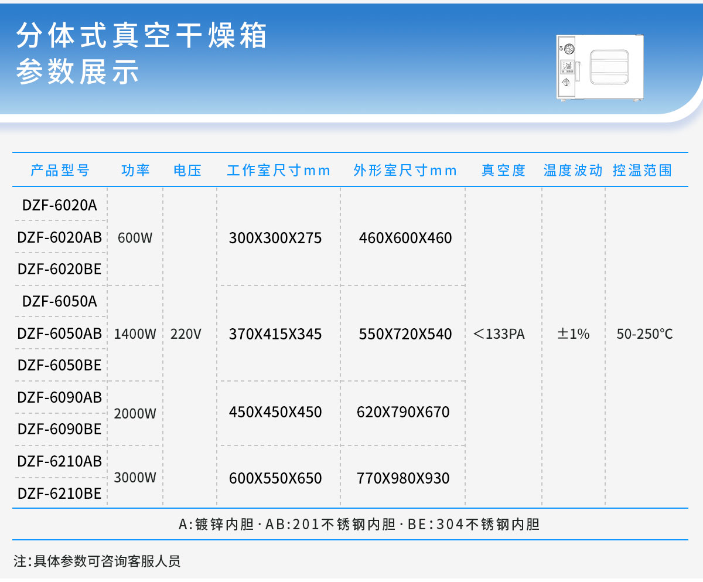The height and width of the screenshot is (582, 703).
Task: Select the DZF-6020BE model row
Action: [x=60, y=269]
